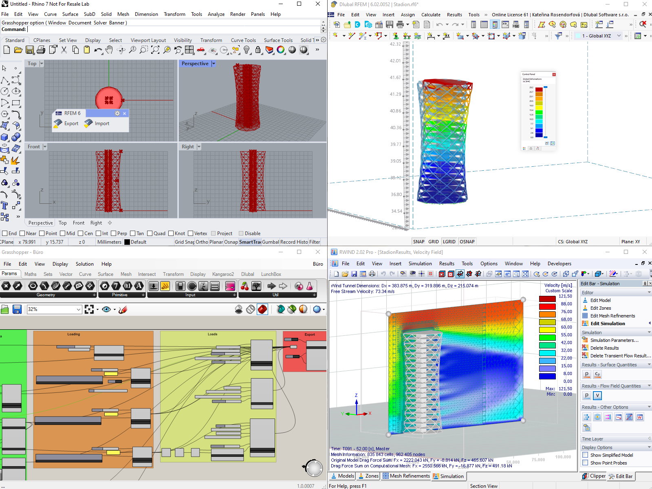Switch to Grasshopper's Kangaroo2 tab
652x489 pixels.
tap(222, 274)
